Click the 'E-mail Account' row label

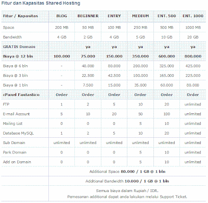[16, 114]
